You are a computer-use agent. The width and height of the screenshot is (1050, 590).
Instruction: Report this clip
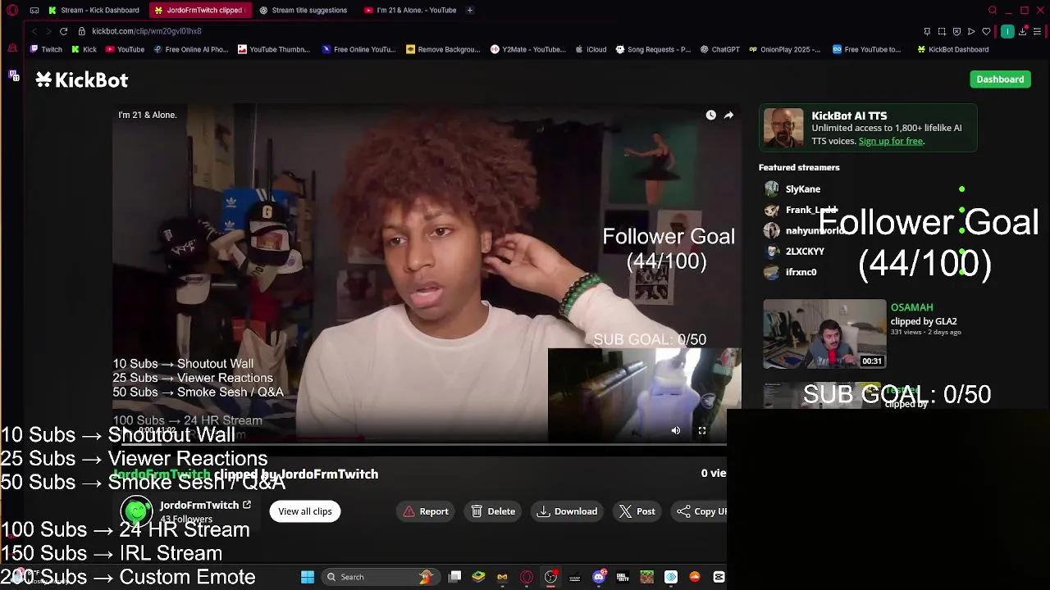point(426,511)
